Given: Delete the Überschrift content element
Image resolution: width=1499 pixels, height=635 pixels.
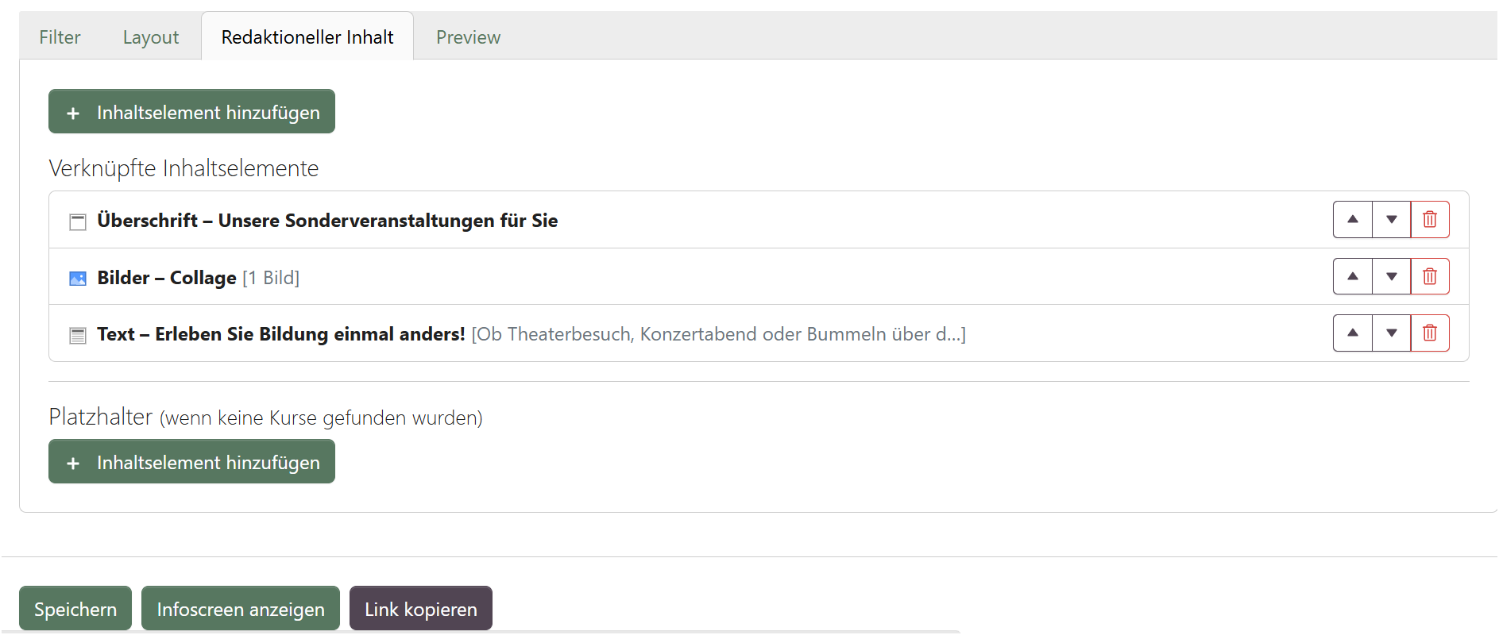Looking at the screenshot, I should point(1430,220).
